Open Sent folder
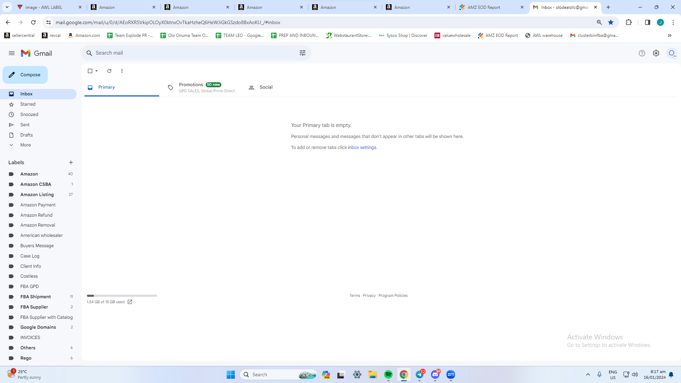The height and width of the screenshot is (383, 681). click(25, 125)
